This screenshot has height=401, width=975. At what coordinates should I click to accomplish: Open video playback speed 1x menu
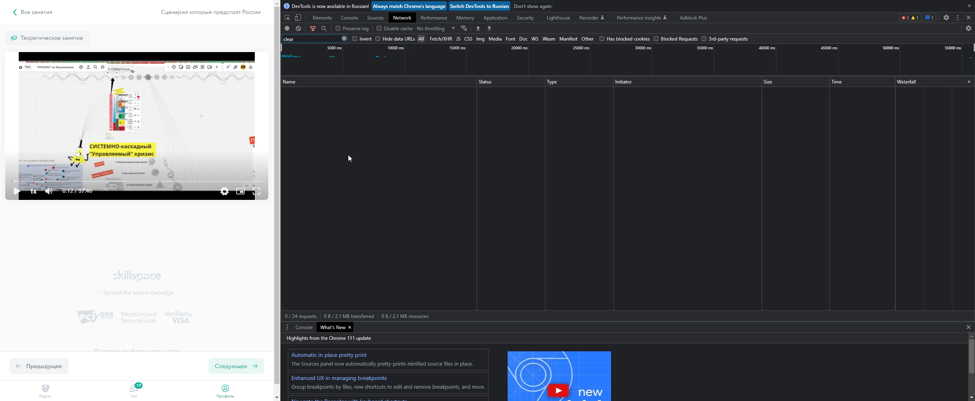click(x=33, y=192)
